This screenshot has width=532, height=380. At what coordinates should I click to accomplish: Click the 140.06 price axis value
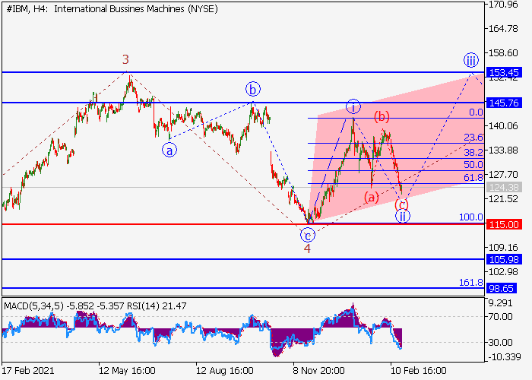(x=503, y=126)
